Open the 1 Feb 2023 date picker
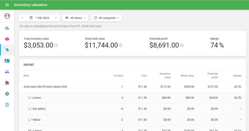Image resolution: width=249 pixels, height=131 pixels. coord(39,18)
